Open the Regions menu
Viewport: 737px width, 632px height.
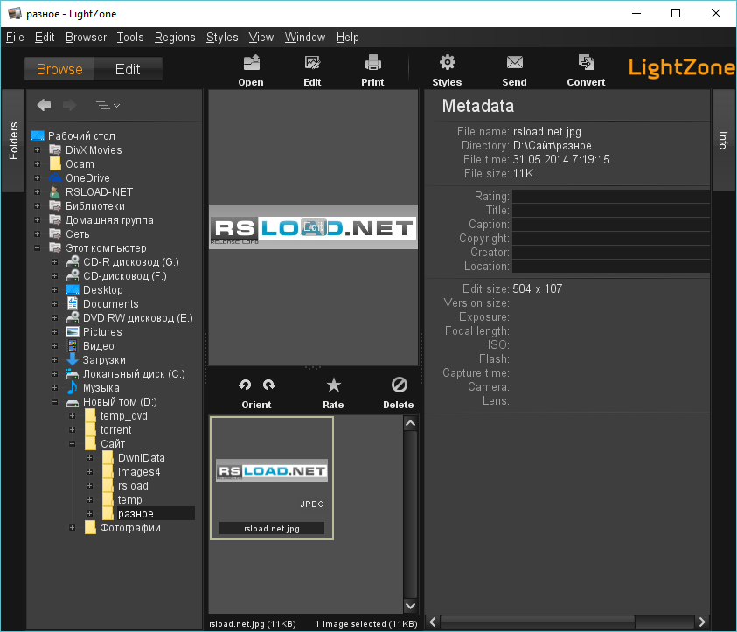click(x=175, y=37)
